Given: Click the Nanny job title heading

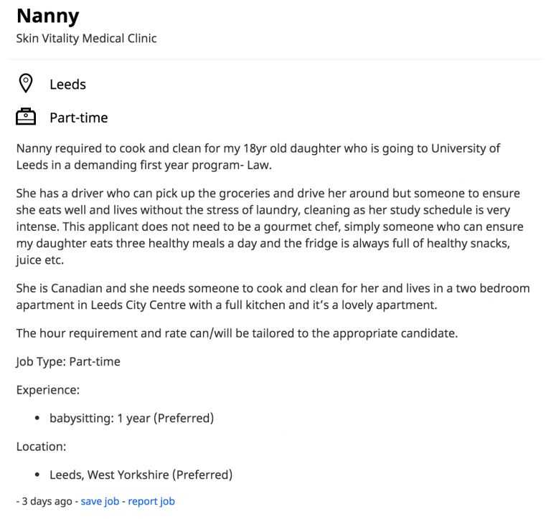Looking at the screenshot, I should 48,16.
